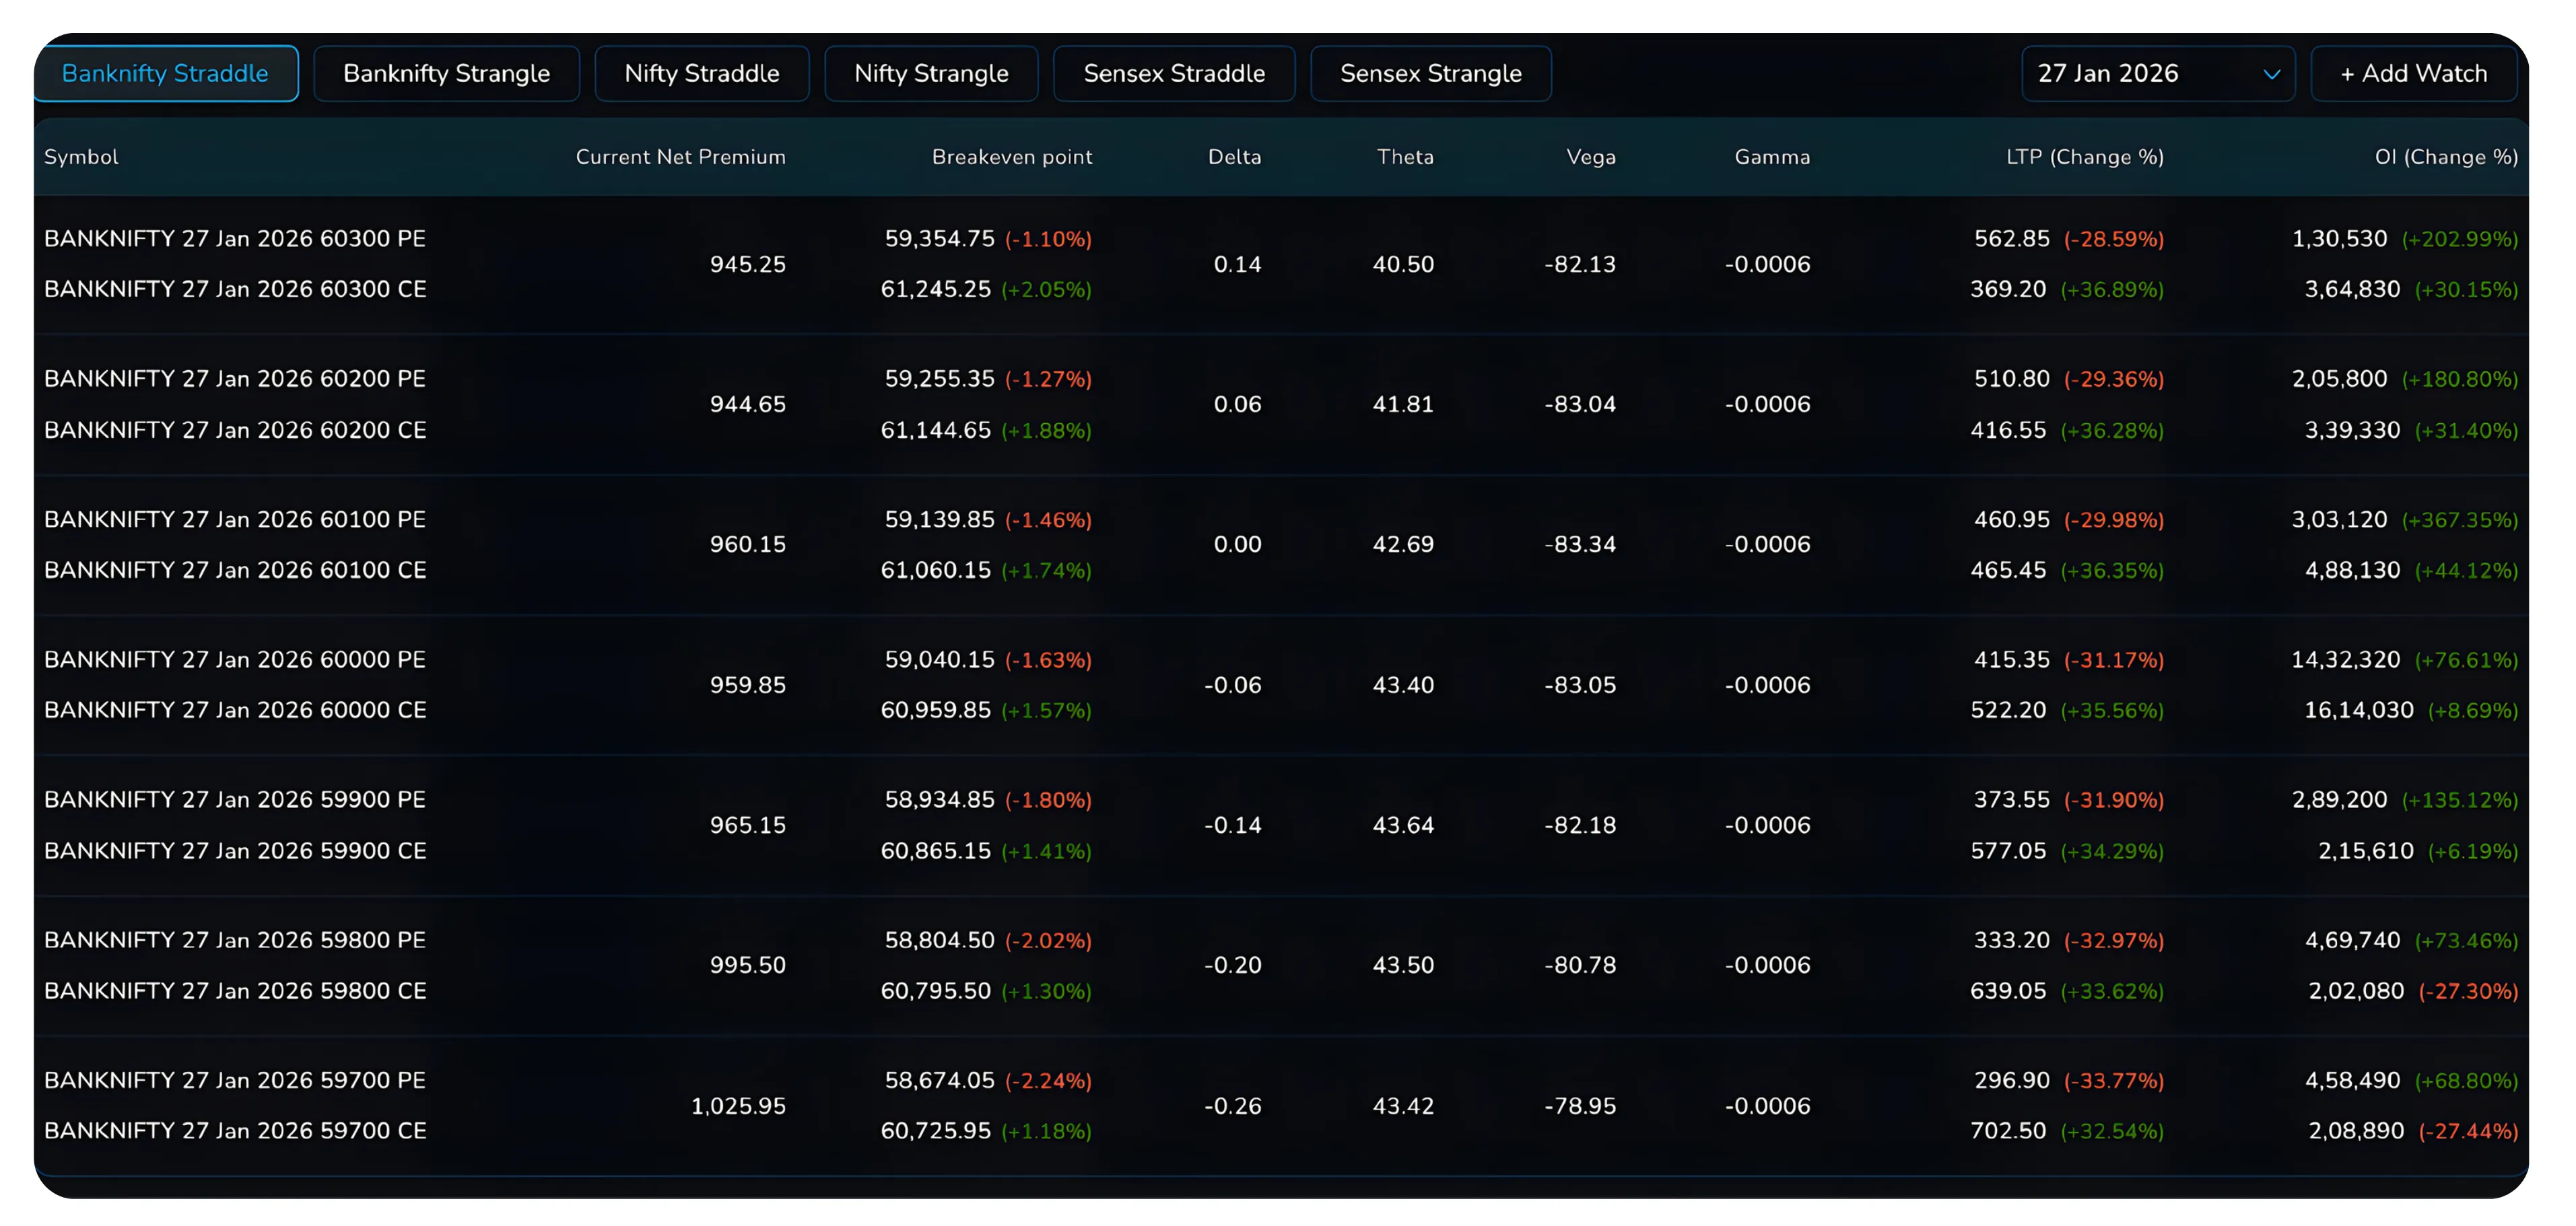Sort by OI (Change %) column
The height and width of the screenshot is (1226, 2576).
pos(2446,157)
